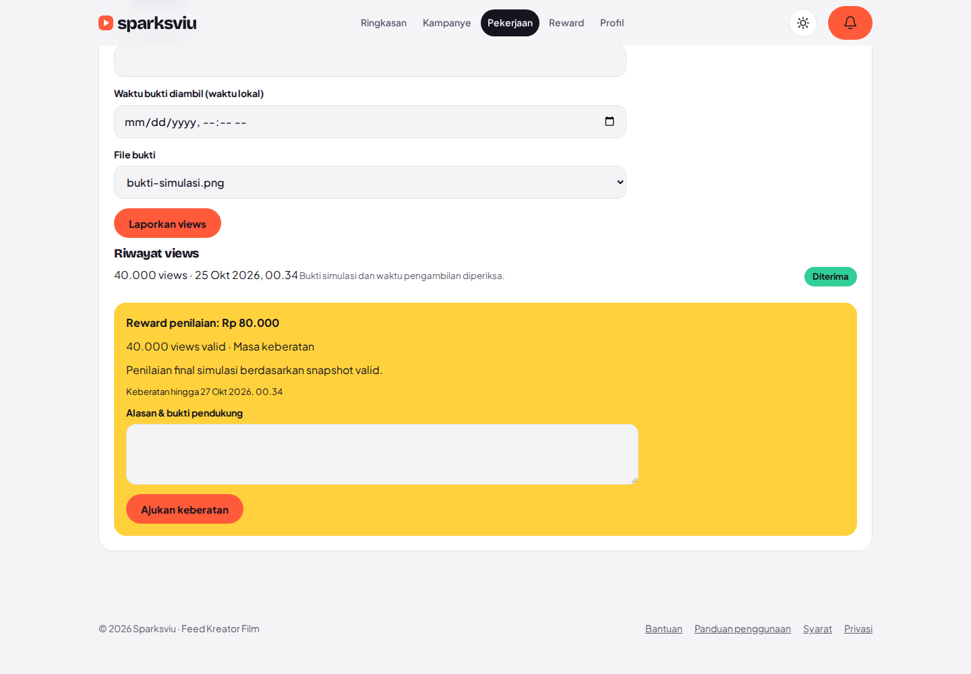This screenshot has height=674, width=971.
Task: Focus the Alasan & bukti pendukung text area
Action: (382, 454)
